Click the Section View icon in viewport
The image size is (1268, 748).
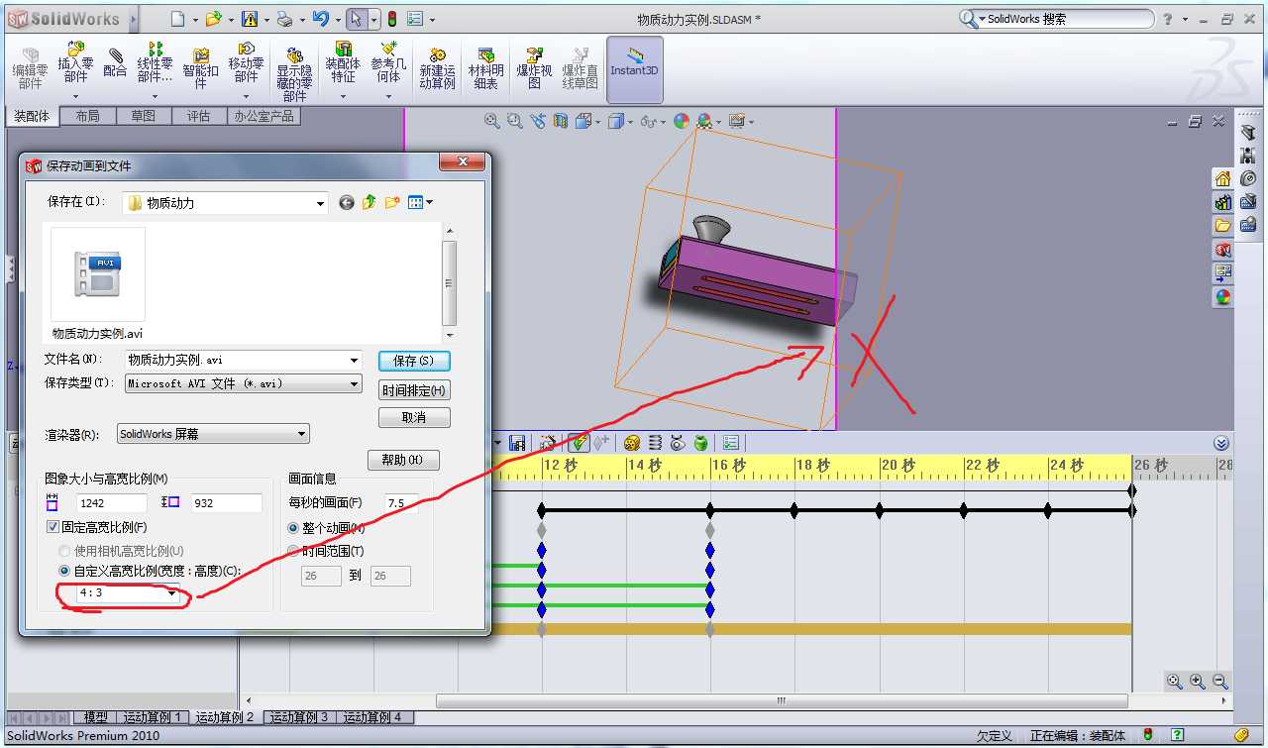[561, 121]
